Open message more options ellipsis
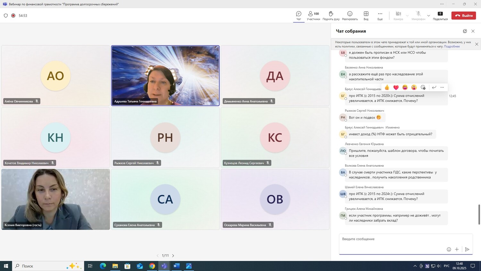The width and height of the screenshot is (481, 271). (x=442, y=87)
